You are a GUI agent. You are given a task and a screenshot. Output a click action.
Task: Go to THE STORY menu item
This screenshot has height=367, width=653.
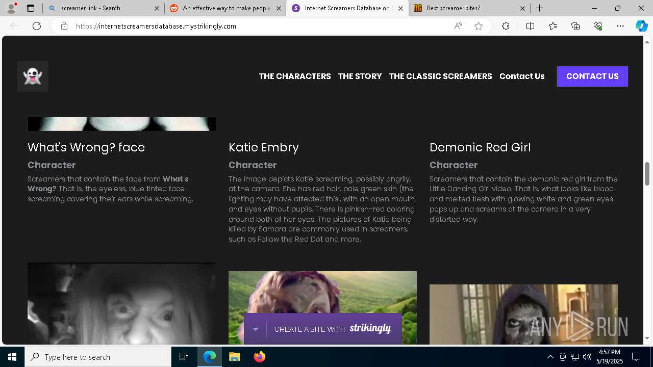[360, 76]
